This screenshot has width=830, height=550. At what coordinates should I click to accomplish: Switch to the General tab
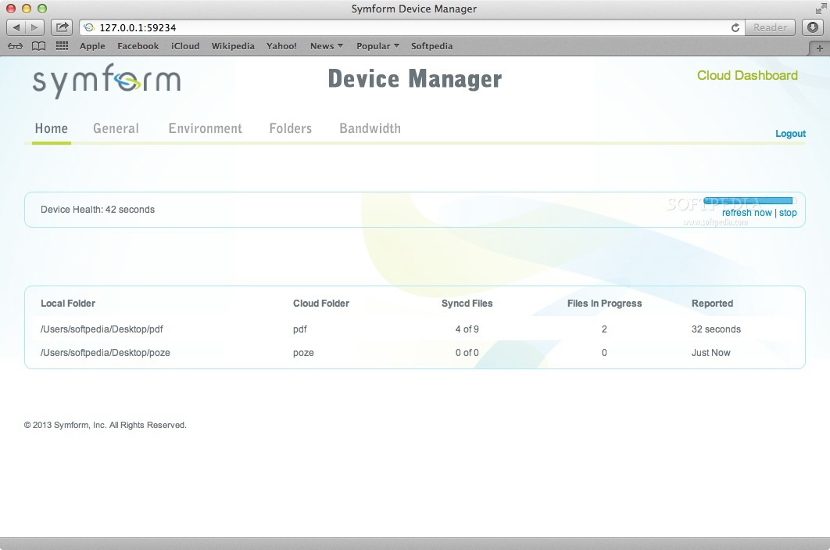(x=116, y=128)
